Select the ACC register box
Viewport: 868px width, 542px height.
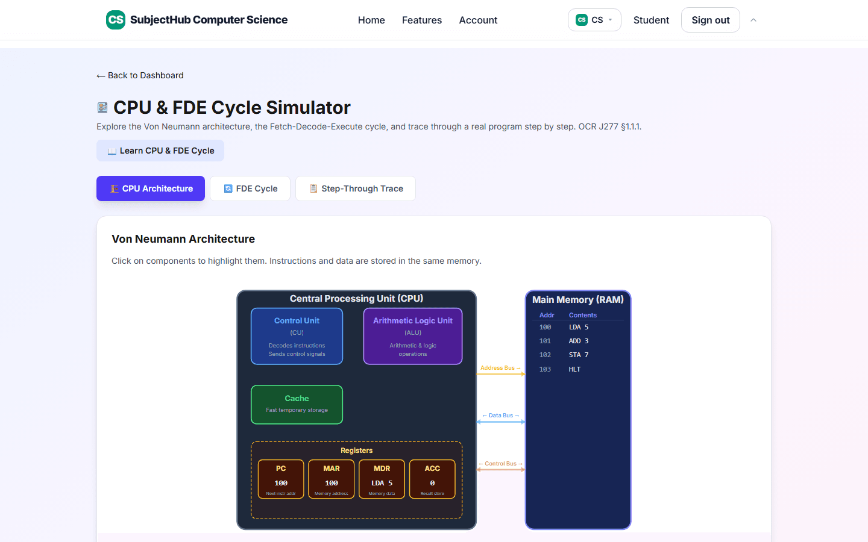(x=432, y=479)
